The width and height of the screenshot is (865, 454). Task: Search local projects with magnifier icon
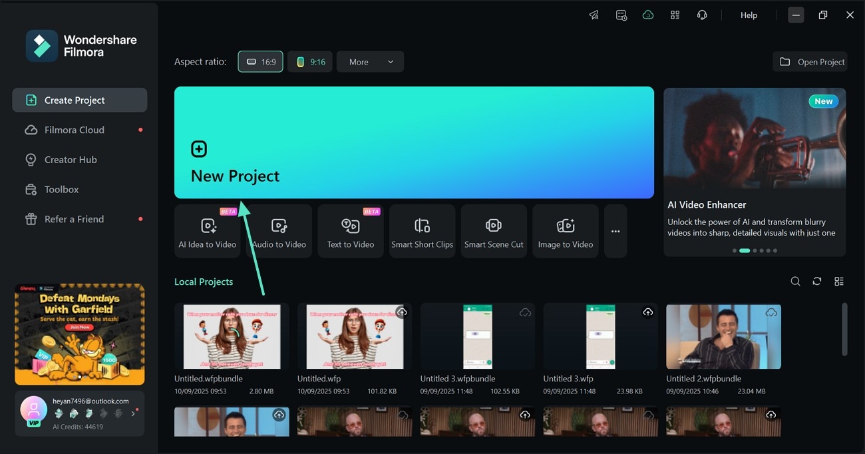pos(795,282)
